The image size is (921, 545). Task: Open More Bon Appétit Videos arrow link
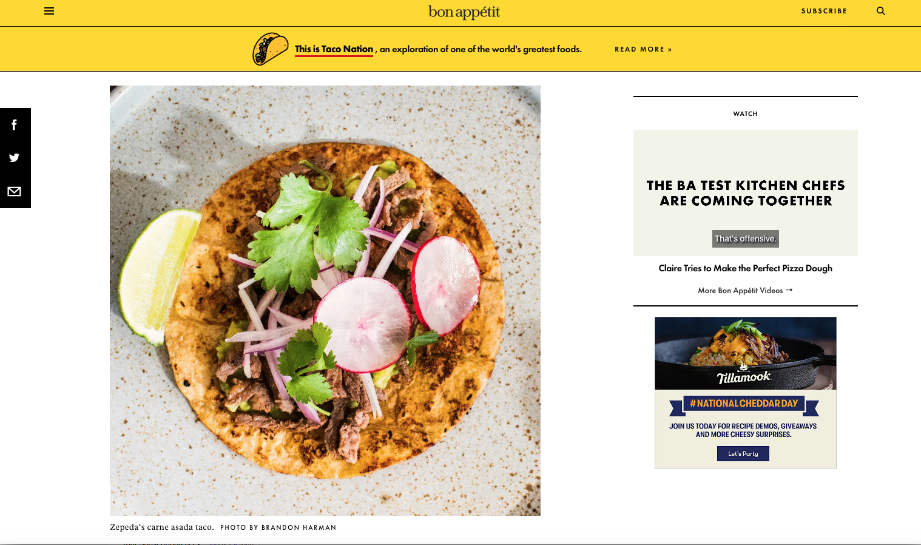tap(746, 291)
